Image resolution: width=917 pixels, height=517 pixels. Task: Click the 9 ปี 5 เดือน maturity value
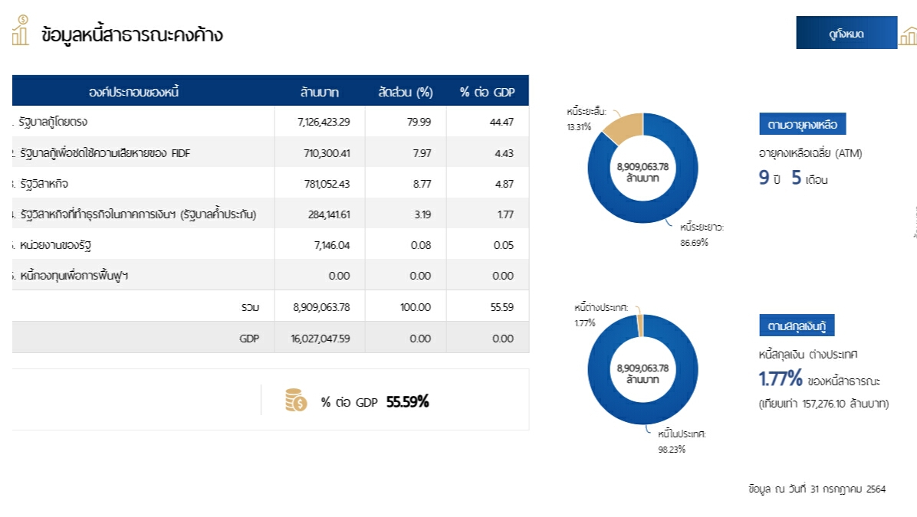793,177
